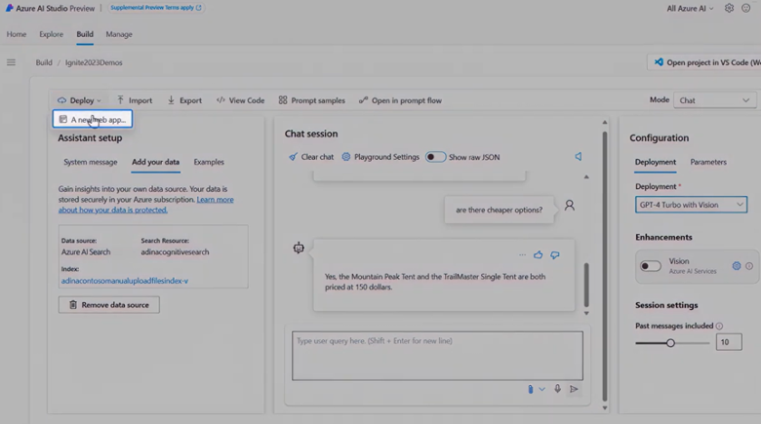Click 'adinacognitivesearch' search resource value

tap(175, 252)
